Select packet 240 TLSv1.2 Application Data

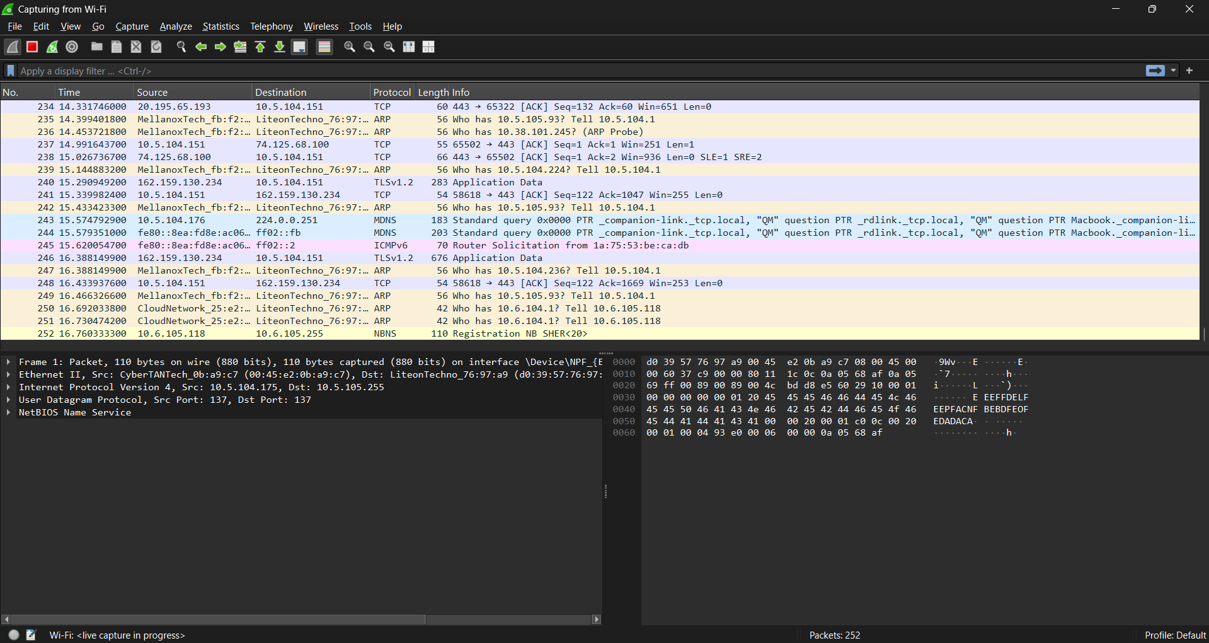pos(600,182)
